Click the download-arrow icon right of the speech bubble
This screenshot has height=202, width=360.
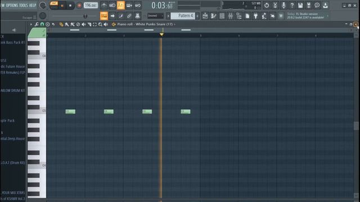pos(325,5)
